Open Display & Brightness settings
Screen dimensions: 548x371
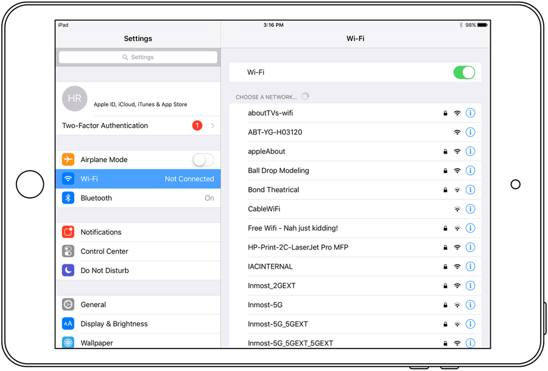[138, 324]
